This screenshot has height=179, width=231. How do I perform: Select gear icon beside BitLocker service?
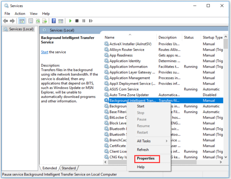(x=106, y=117)
